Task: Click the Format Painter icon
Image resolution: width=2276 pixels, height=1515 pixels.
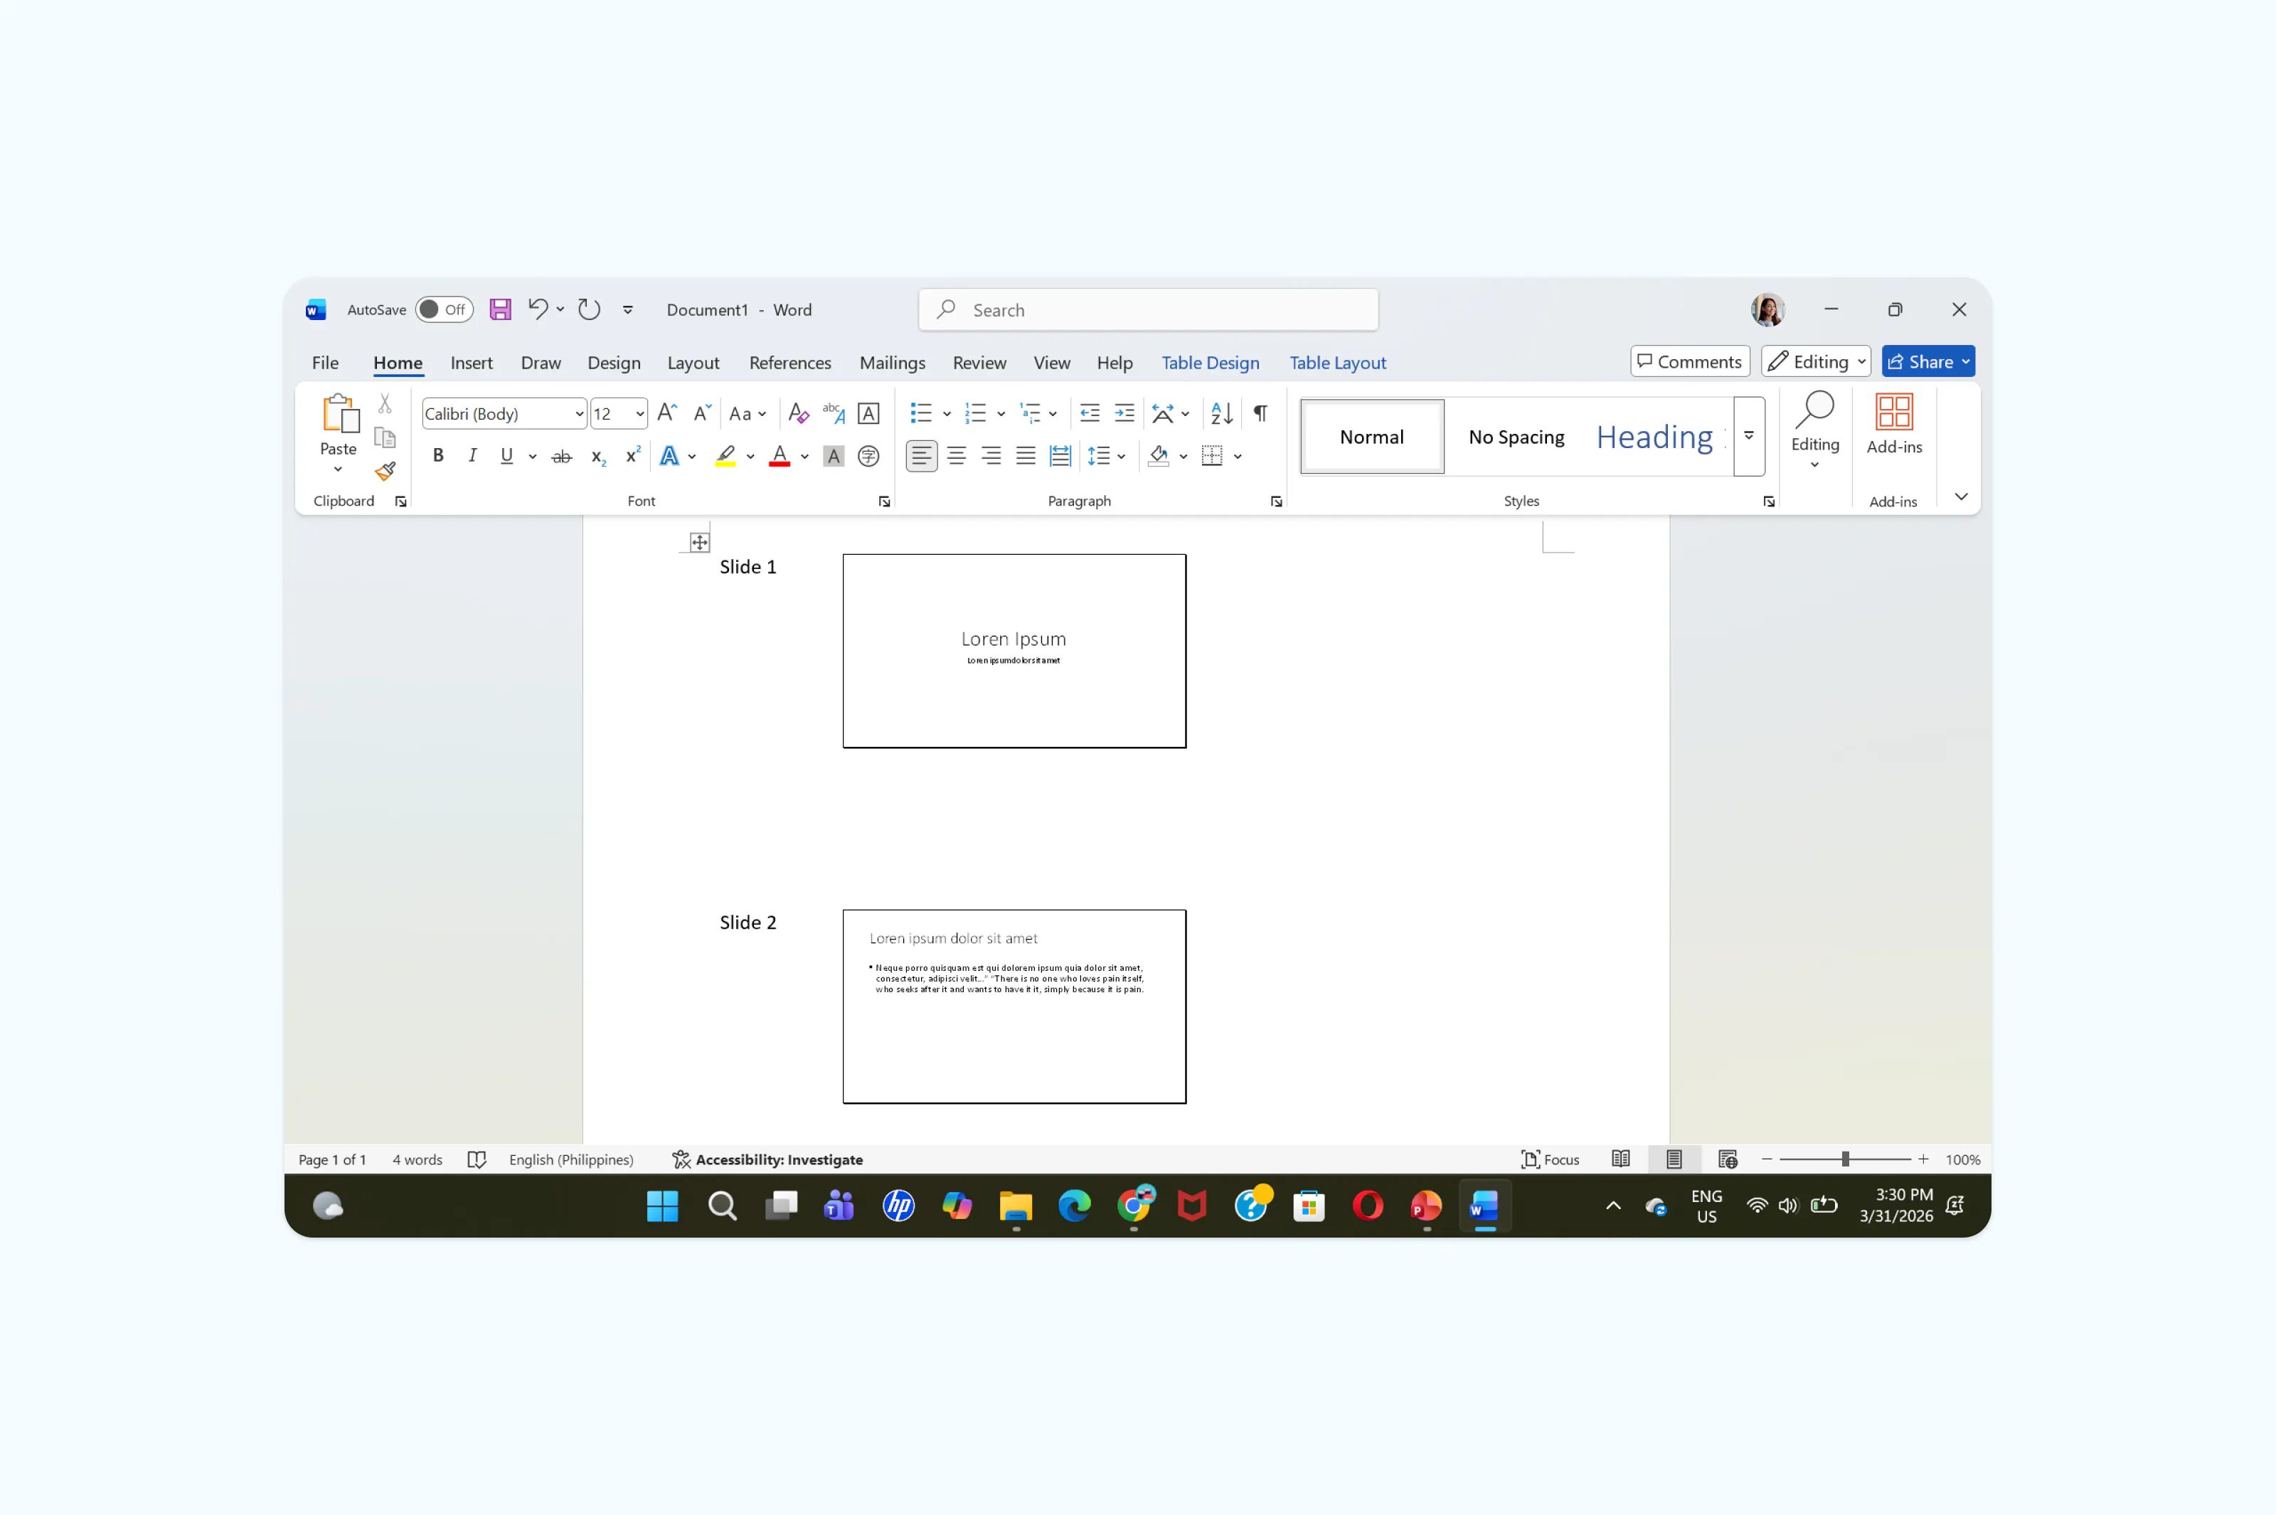Action: [x=385, y=471]
